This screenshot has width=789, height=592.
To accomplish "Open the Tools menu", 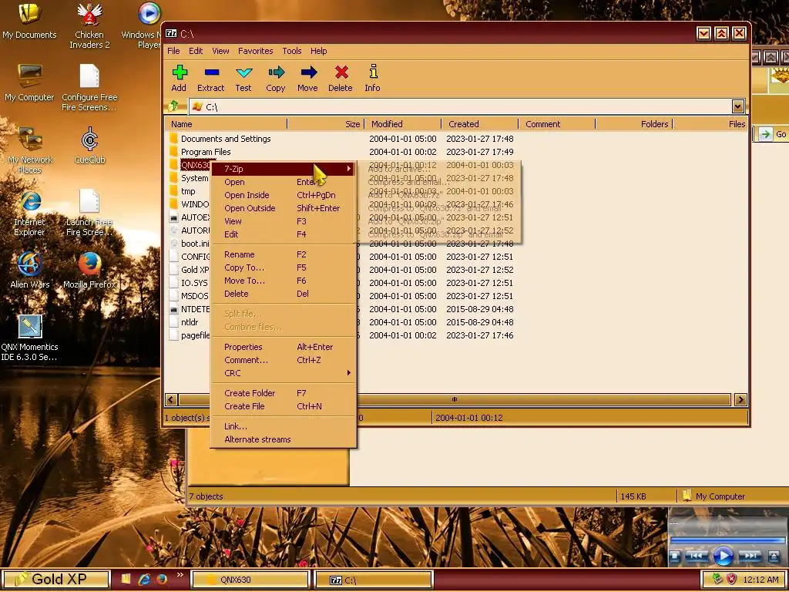I will [292, 51].
